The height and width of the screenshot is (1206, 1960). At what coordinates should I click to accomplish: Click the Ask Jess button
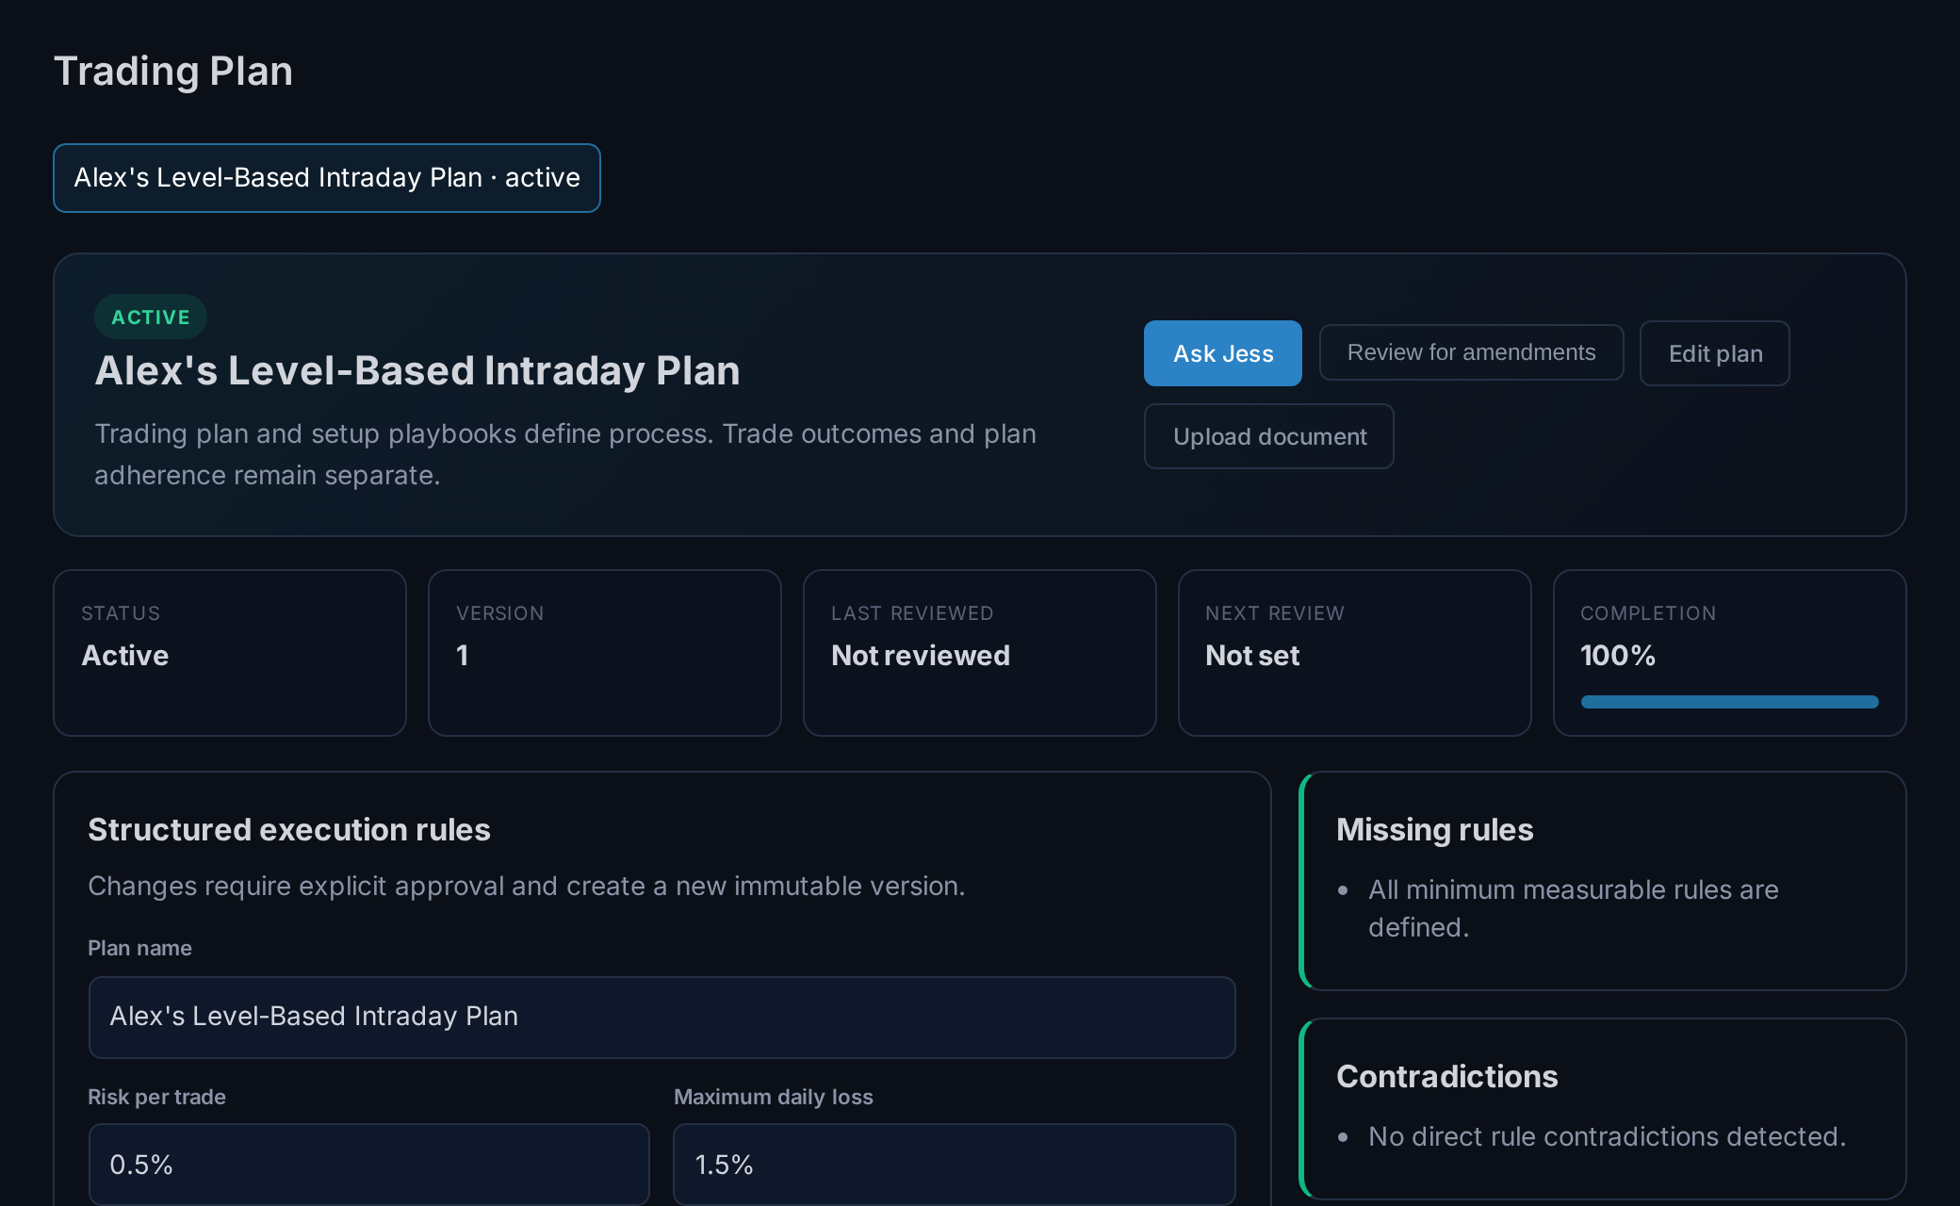pos(1222,353)
